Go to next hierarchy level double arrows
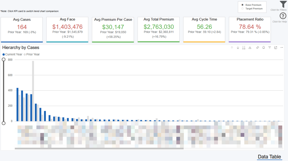The width and height of the screenshot is (288, 161). (244, 48)
